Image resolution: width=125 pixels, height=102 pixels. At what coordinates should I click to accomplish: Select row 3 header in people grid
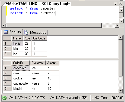[x=7, y=54]
